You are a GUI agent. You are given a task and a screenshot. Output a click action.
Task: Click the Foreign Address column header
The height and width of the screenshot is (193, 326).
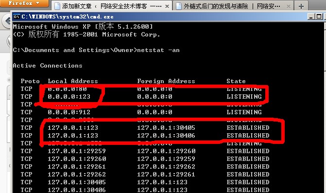[166, 81]
